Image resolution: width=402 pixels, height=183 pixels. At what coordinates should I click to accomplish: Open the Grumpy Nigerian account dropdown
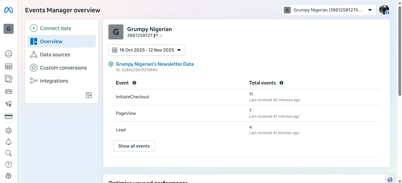tap(329, 10)
